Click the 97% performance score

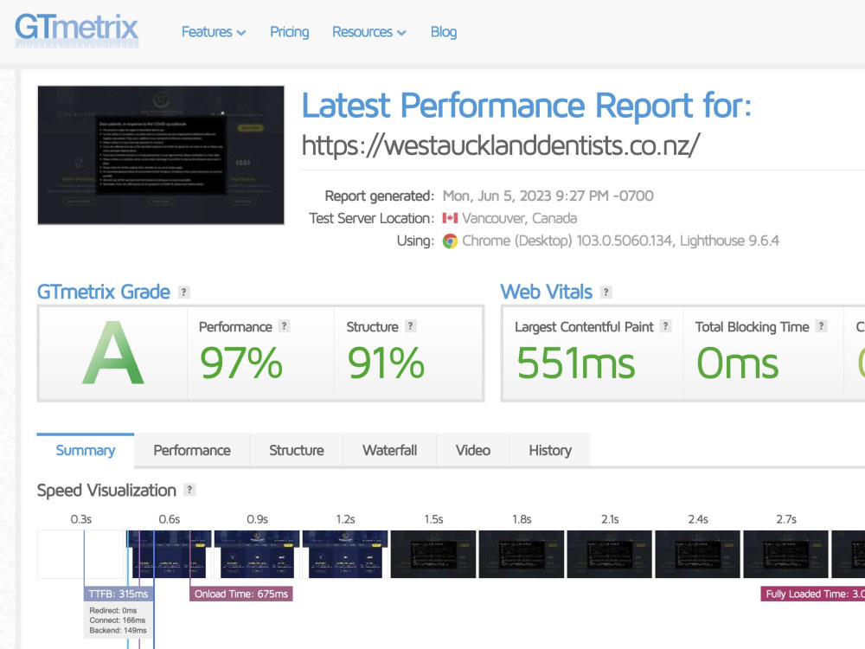pyautogui.click(x=241, y=363)
